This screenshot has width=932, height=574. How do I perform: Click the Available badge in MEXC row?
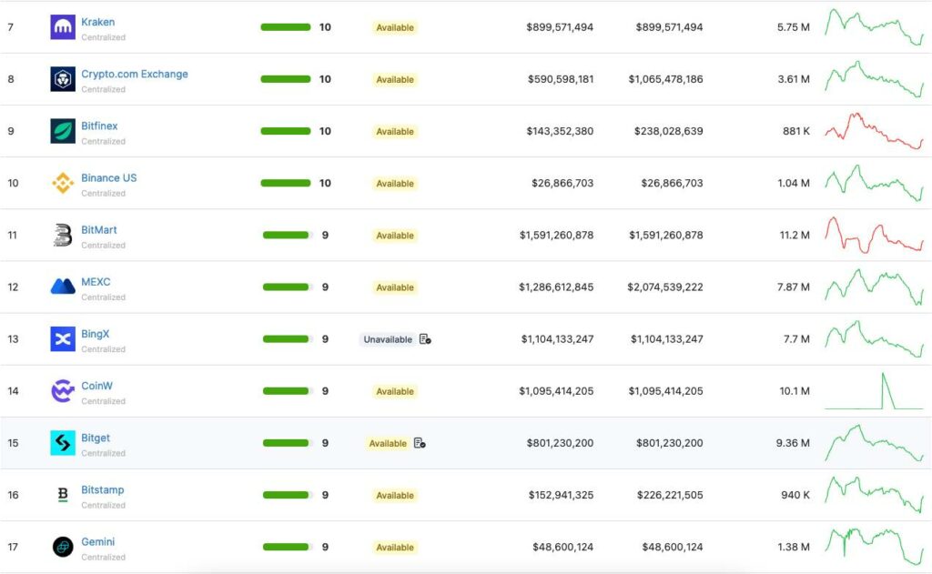(395, 287)
